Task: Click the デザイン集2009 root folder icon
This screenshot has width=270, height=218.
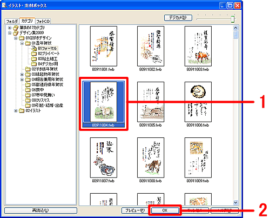Action: click(16, 33)
